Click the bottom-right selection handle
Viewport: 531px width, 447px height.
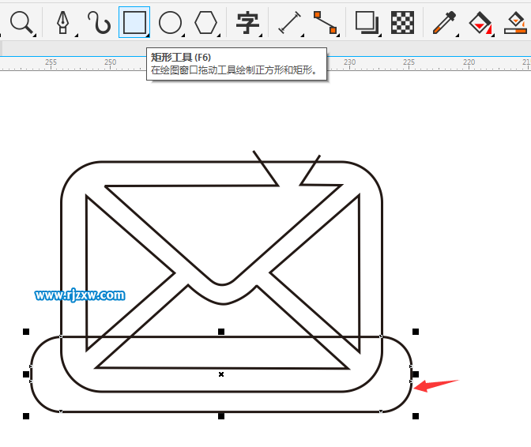pos(416,416)
